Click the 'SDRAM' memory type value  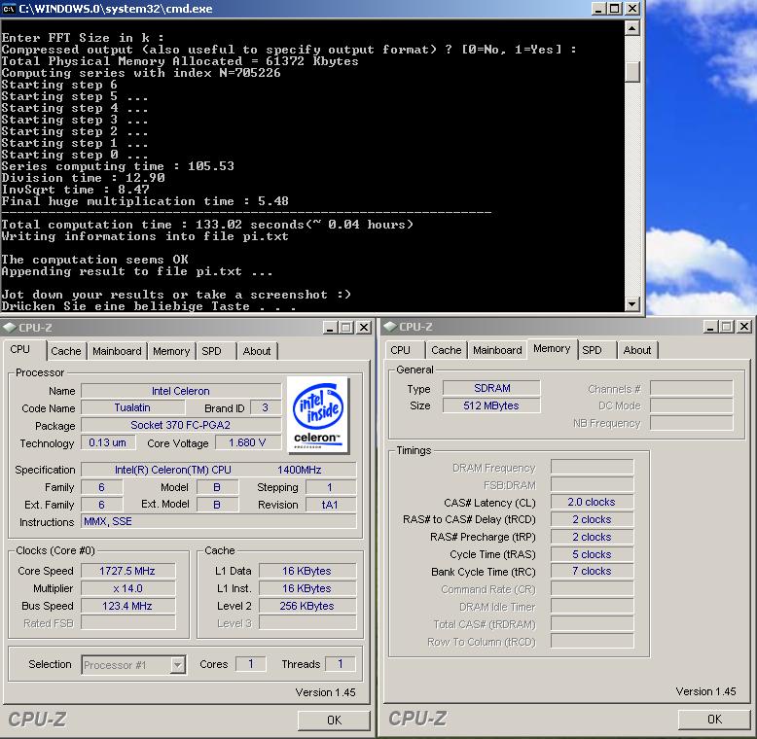[x=491, y=388]
